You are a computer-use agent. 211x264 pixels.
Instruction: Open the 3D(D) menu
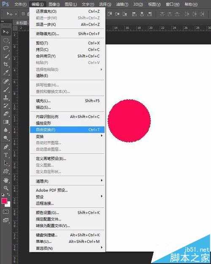[138, 4]
